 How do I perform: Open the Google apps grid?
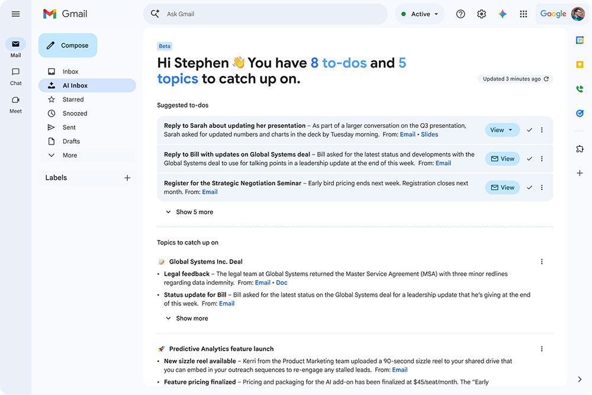(523, 13)
